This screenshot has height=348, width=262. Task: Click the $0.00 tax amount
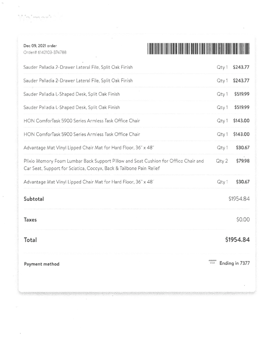[243, 220]
